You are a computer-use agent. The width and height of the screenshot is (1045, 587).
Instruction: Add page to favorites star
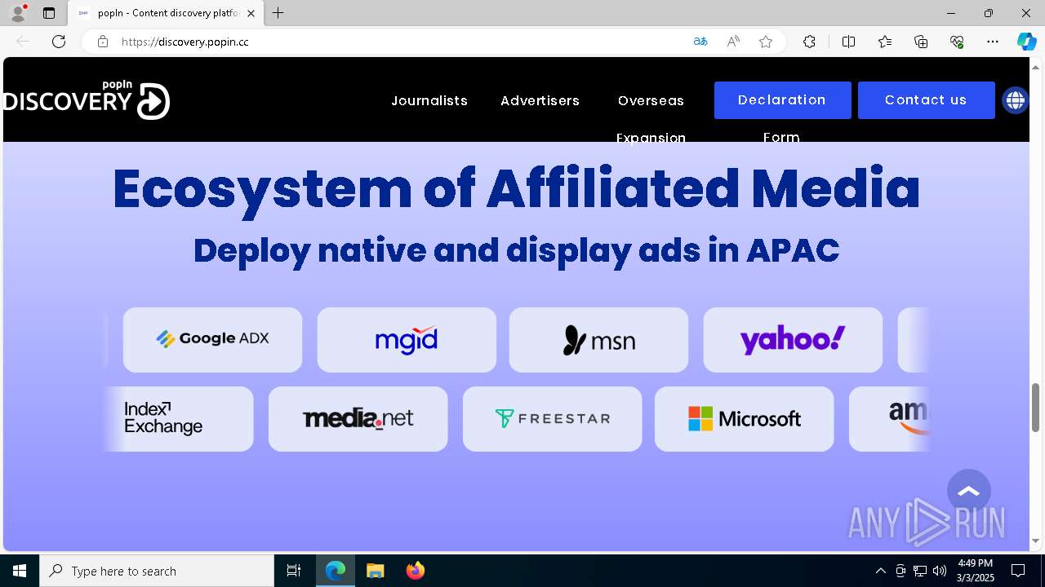pos(766,42)
